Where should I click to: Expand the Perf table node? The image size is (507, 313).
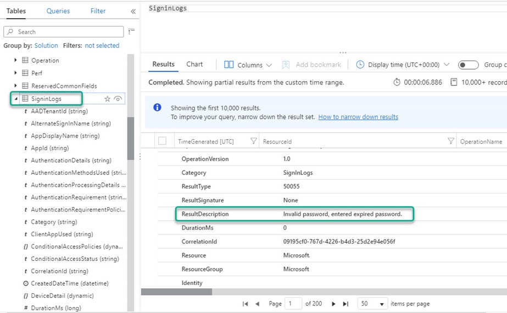[x=16, y=73]
